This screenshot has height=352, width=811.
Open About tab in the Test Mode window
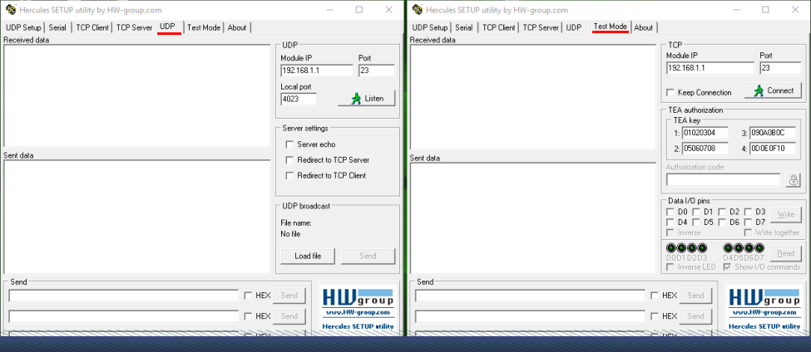(644, 27)
